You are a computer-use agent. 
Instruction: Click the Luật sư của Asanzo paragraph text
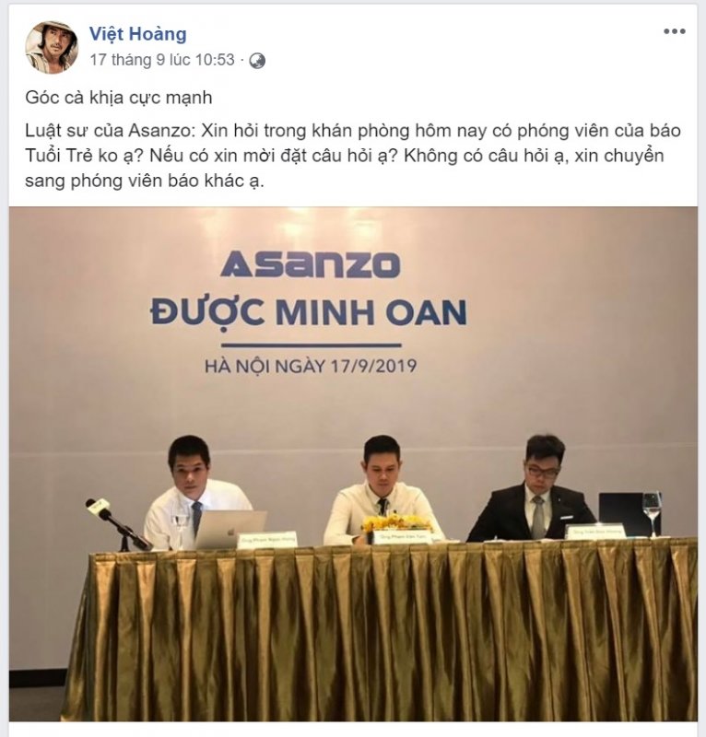(x=353, y=156)
